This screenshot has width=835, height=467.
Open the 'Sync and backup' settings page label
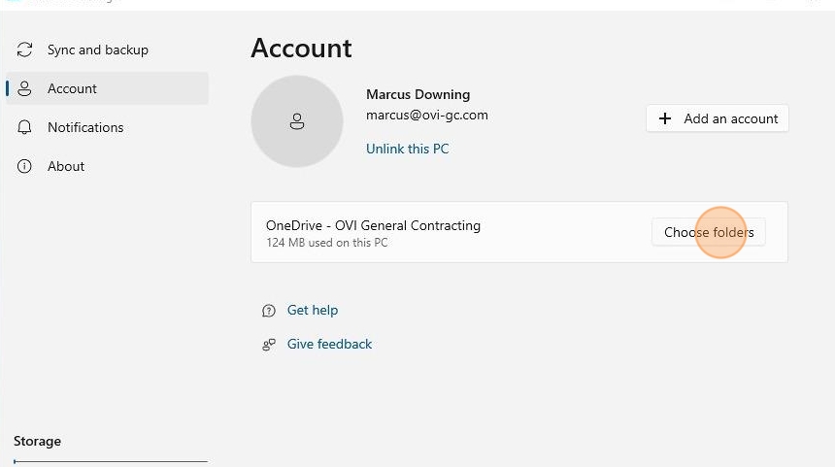pyautogui.click(x=98, y=50)
